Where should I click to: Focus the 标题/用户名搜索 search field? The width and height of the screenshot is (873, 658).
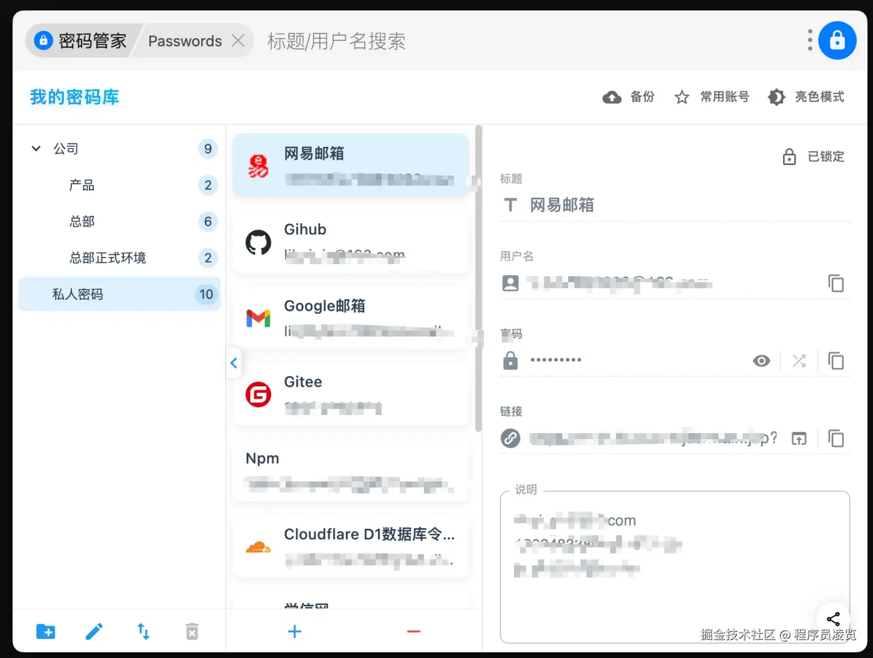point(336,41)
